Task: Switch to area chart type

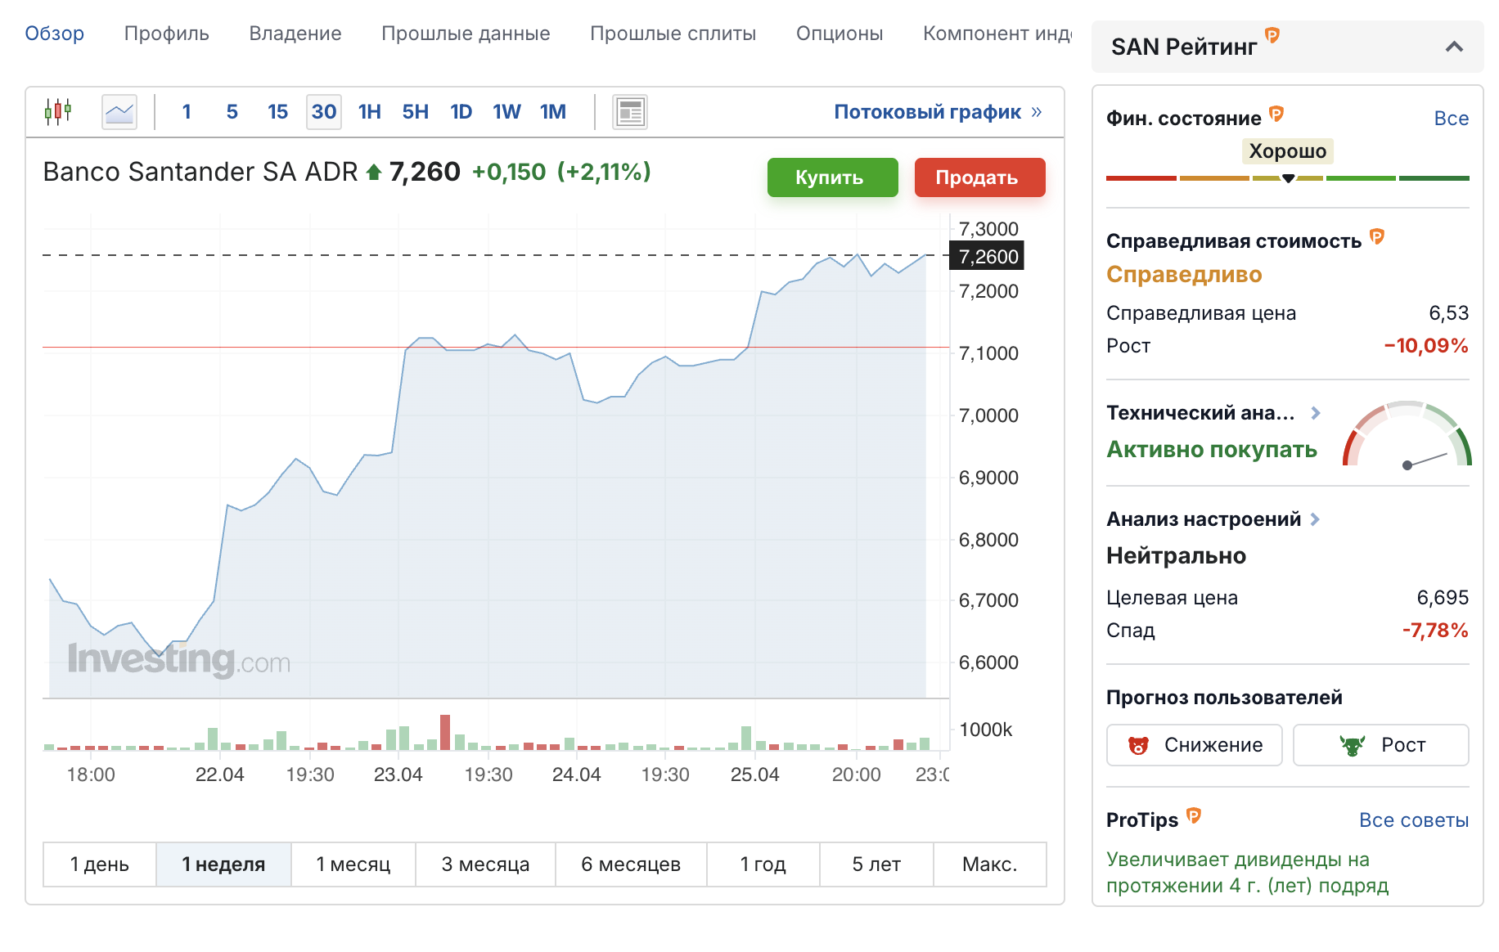Action: tap(119, 112)
